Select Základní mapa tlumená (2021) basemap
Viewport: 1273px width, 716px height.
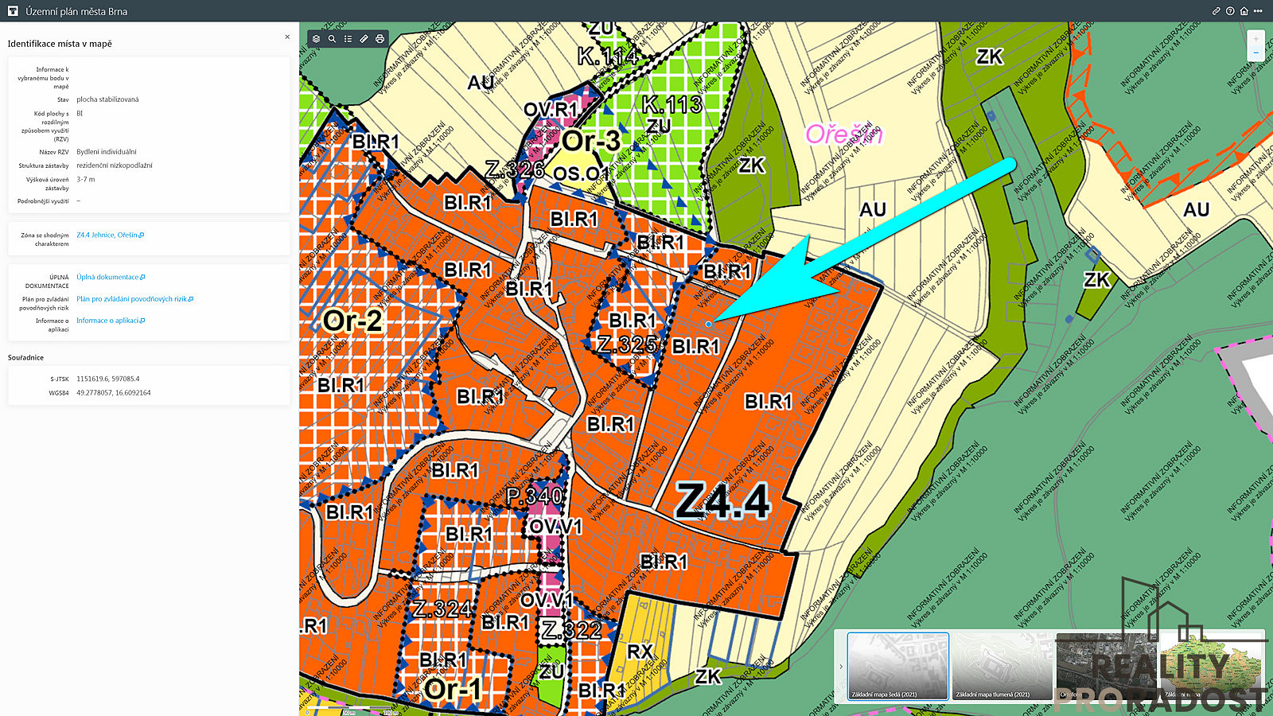tap(1002, 667)
